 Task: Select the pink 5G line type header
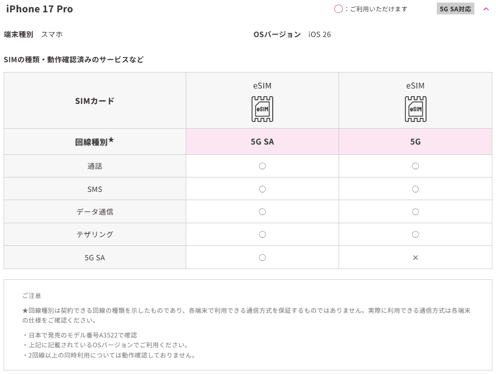[x=415, y=141]
